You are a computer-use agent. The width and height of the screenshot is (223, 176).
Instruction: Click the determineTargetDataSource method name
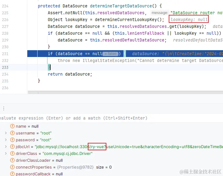121,6
